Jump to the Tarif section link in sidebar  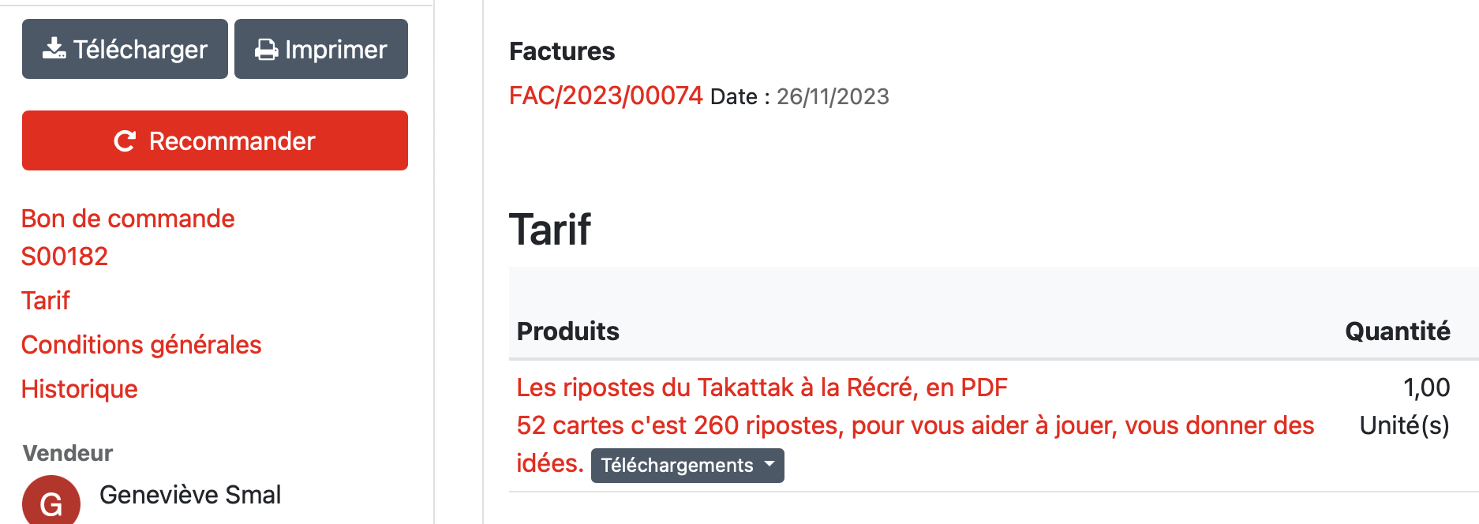tap(46, 301)
